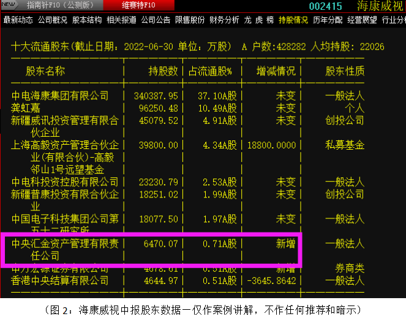Click percentage 1.97A股
The width and height of the screenshot is (406, 319).
point(220,219)
